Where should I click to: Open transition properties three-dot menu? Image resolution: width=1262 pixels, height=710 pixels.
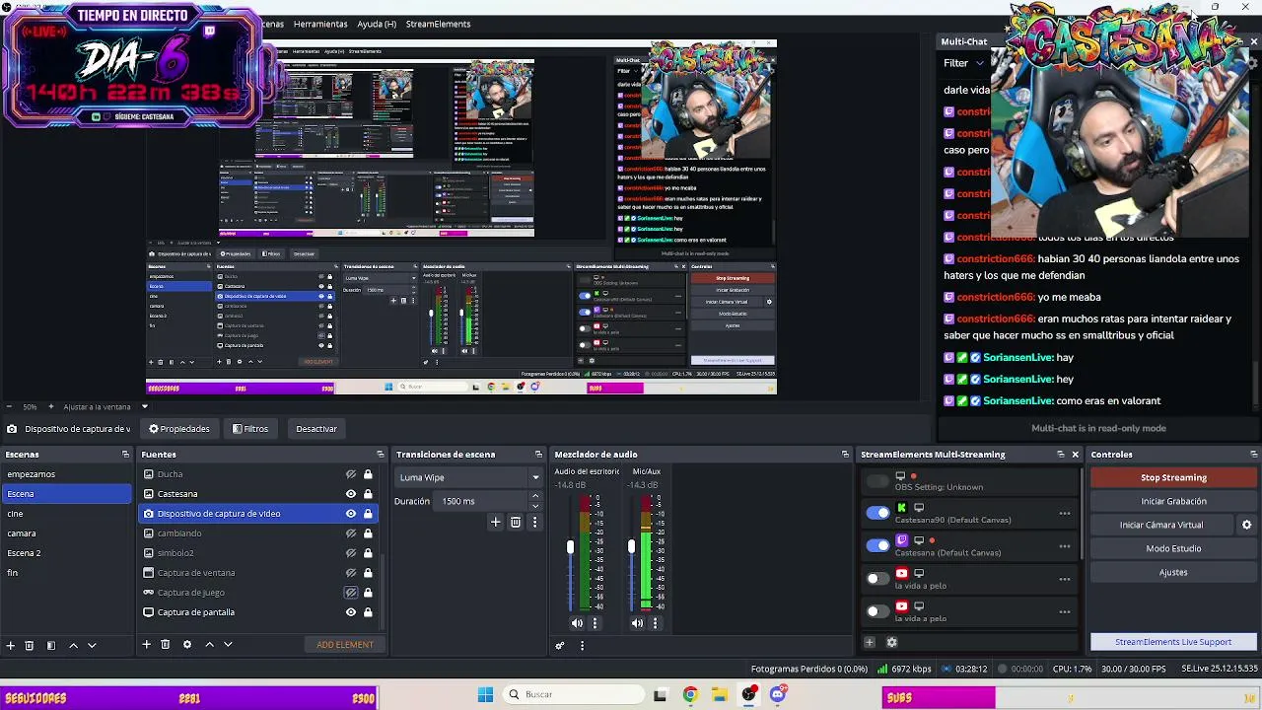click(534, 522)
